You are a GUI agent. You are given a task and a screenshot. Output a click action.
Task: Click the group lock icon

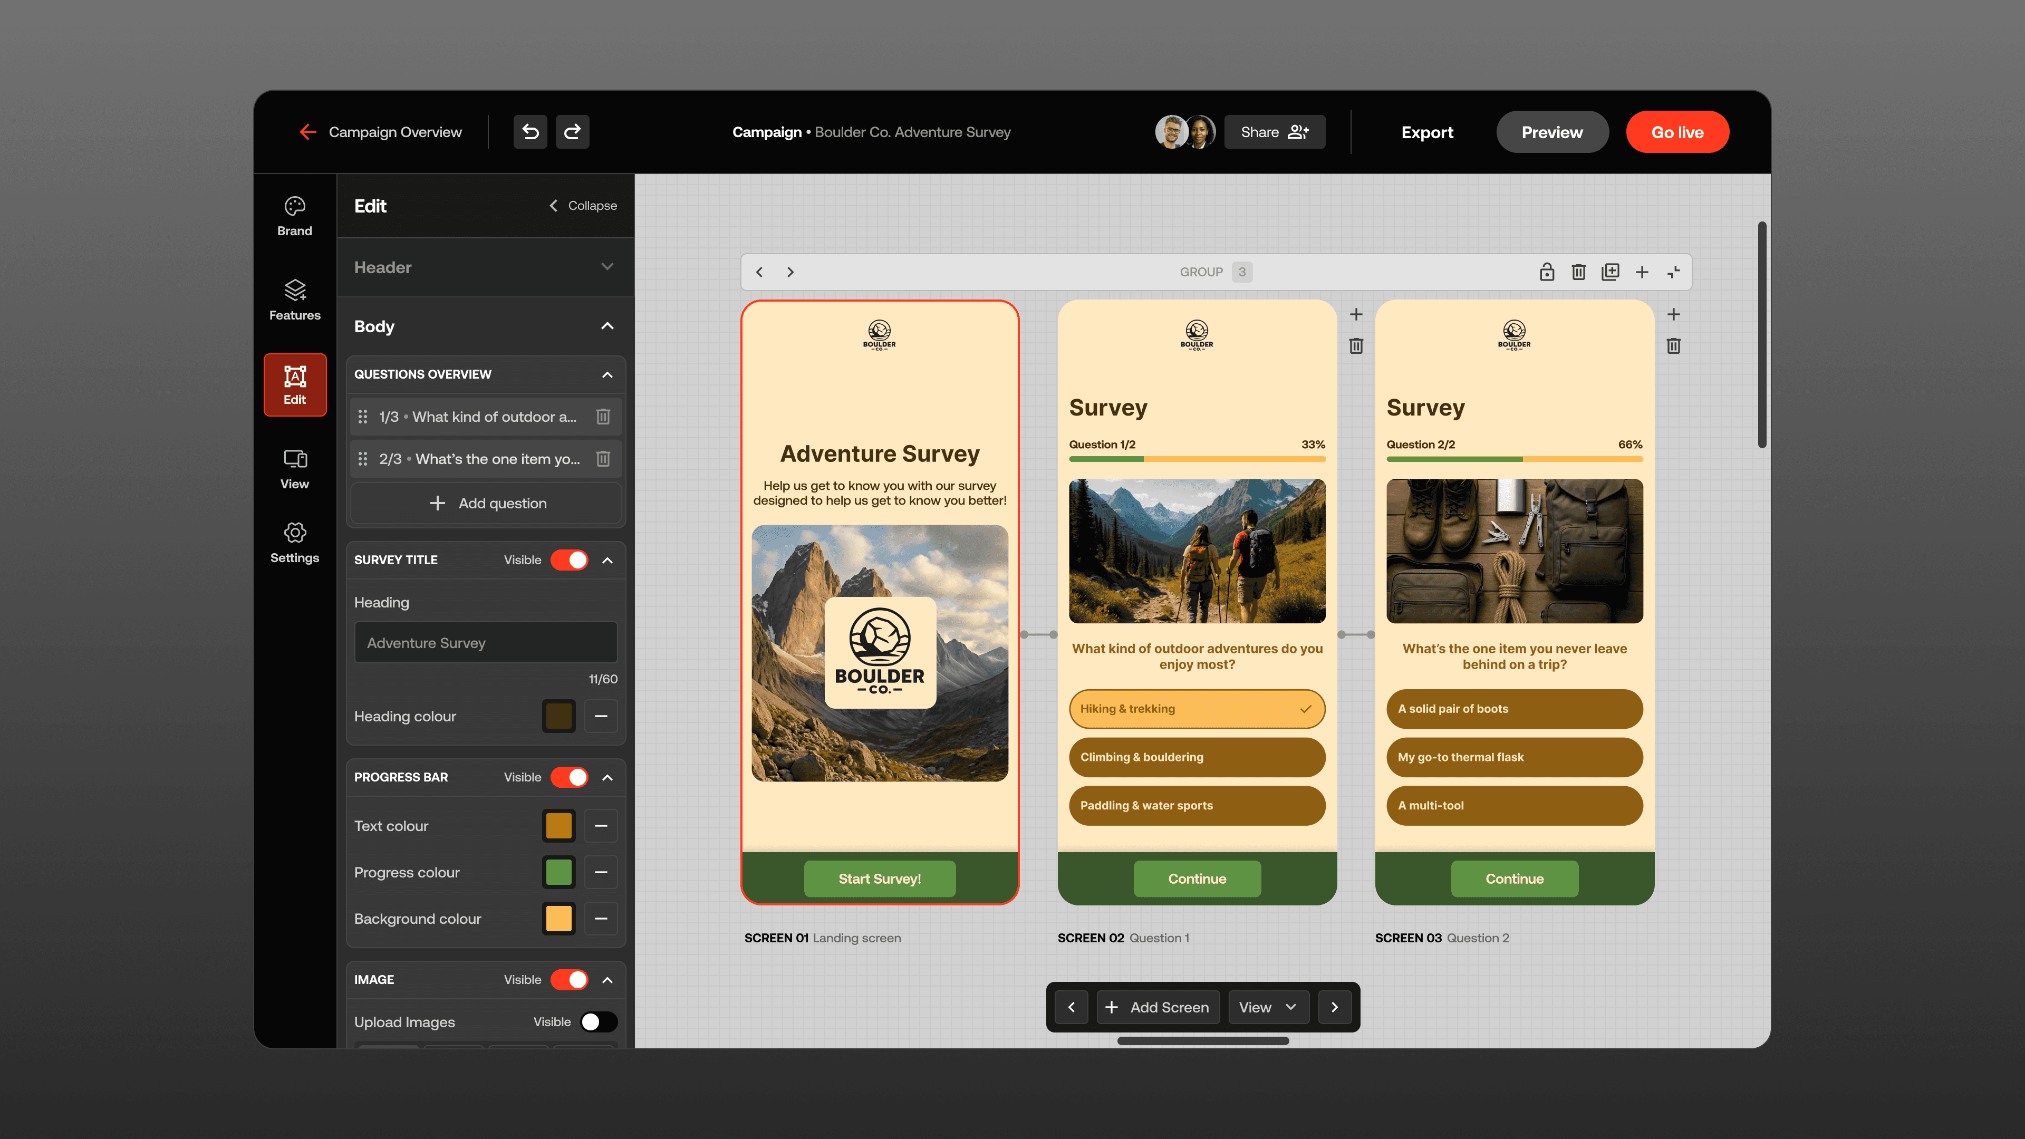(x=1546, y=272)
